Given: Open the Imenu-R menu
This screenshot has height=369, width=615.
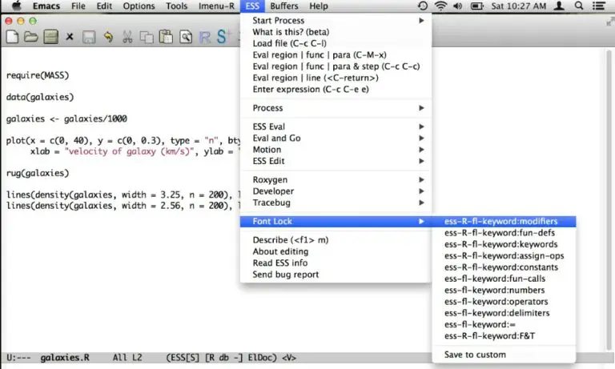Looking at the screenshot, I should (x=216, y=6).
